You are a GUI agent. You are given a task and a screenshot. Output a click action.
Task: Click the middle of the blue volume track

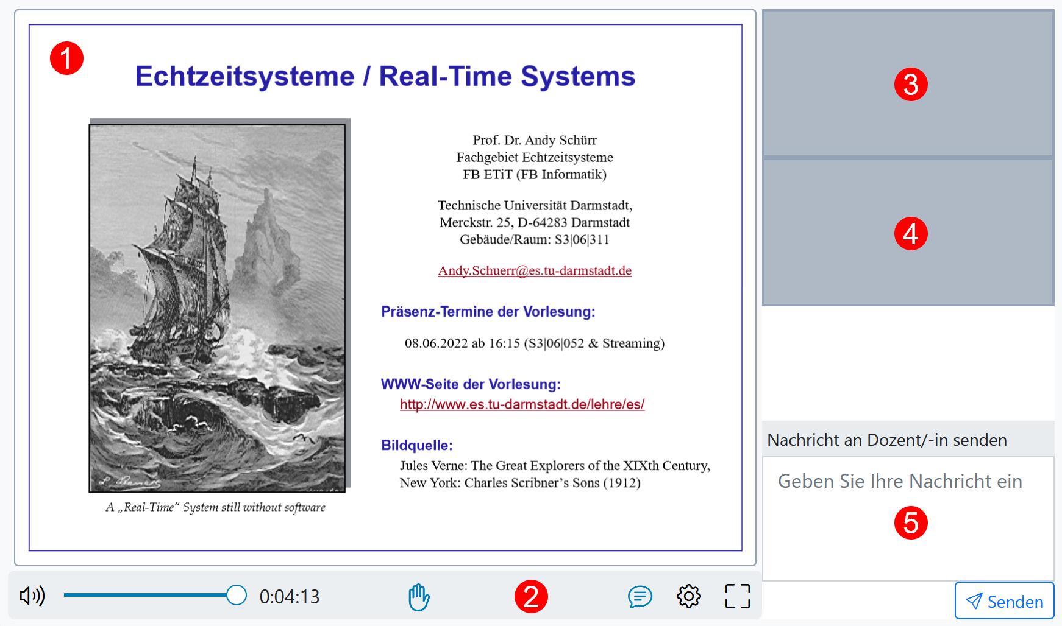[x=145, y=596]
